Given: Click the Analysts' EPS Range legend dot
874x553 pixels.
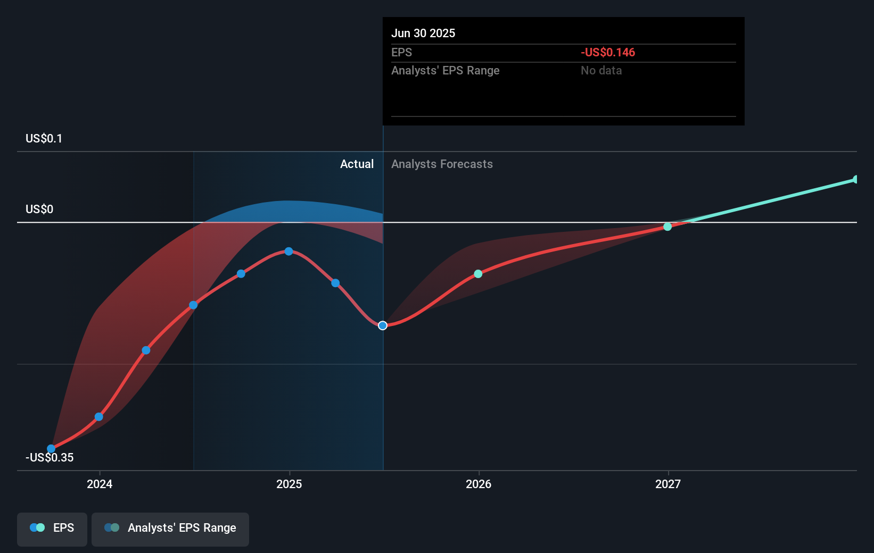Looking at the screenshot, I should click(x=112, y=527).
